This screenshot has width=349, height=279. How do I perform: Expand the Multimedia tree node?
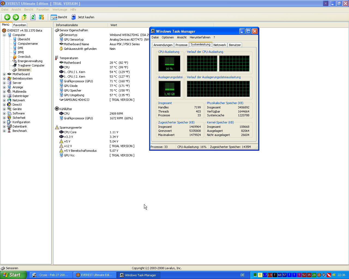(x=4, y=92)
